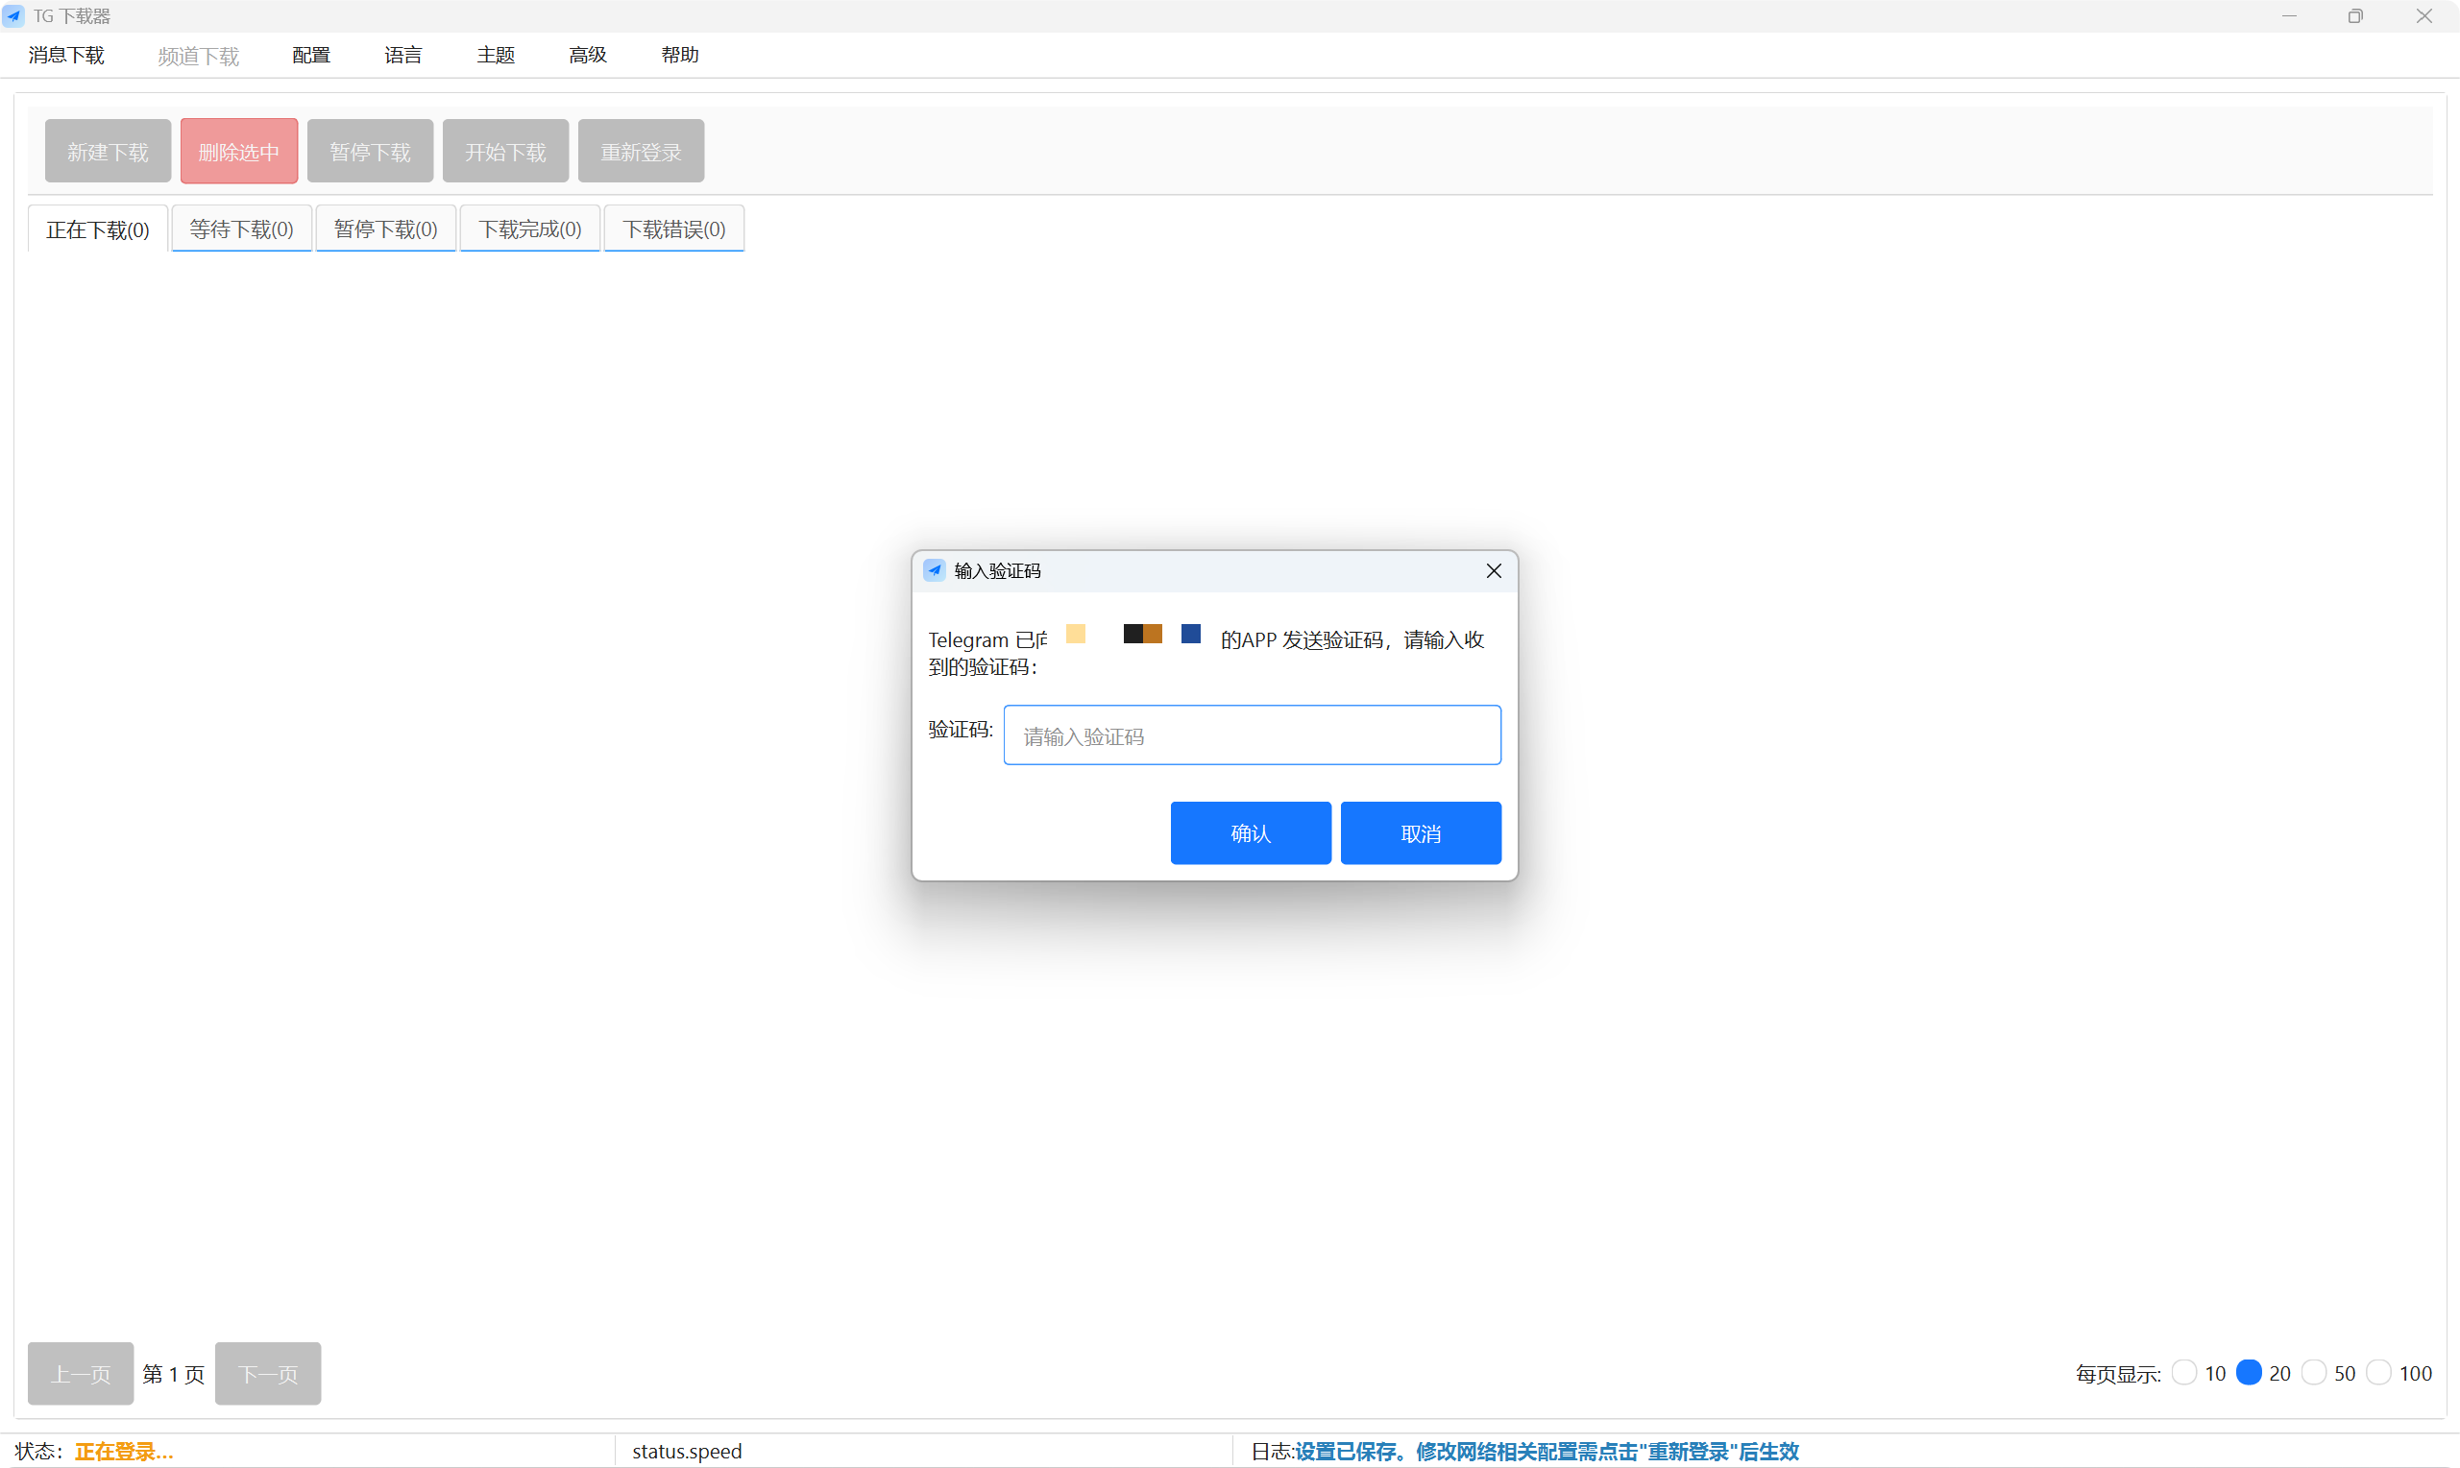Click the 确认 button

click(1250, 833)
